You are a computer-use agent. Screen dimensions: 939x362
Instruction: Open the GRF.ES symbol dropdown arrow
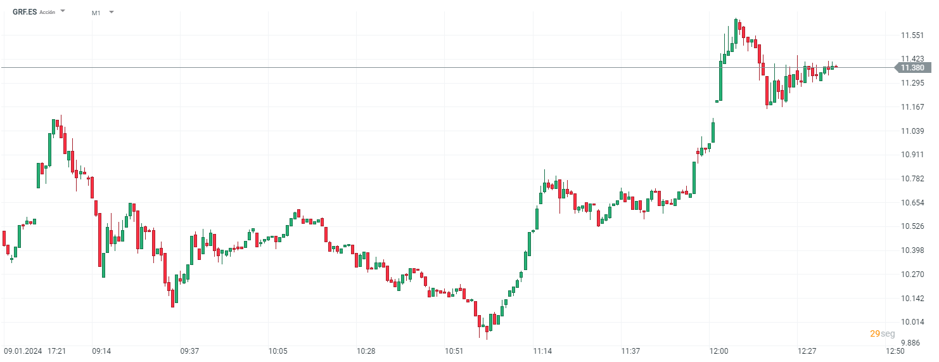(63, 11)
